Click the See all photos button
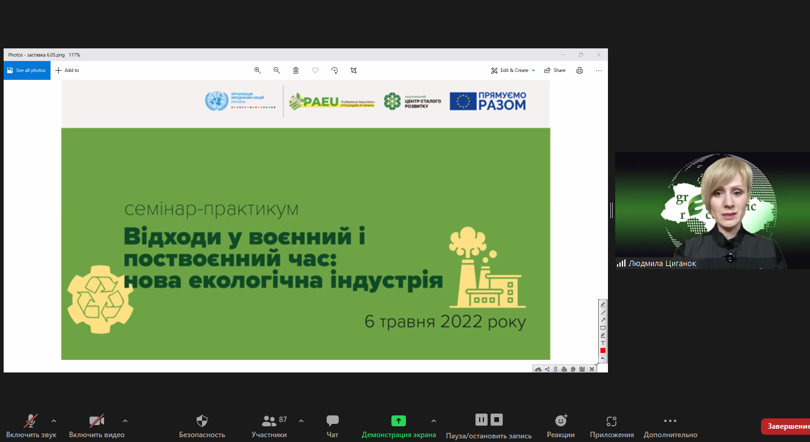 (x=27, y=70)
